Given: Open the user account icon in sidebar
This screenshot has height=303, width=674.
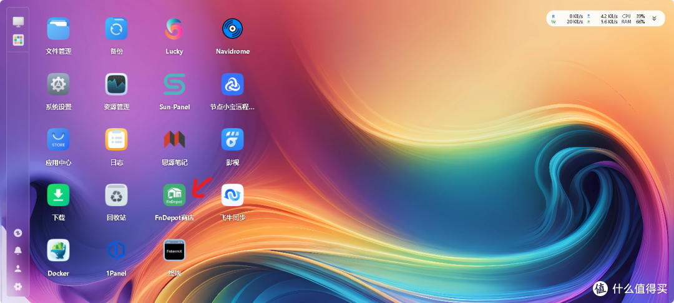Looking at the screenshot, I should point(18,269).
